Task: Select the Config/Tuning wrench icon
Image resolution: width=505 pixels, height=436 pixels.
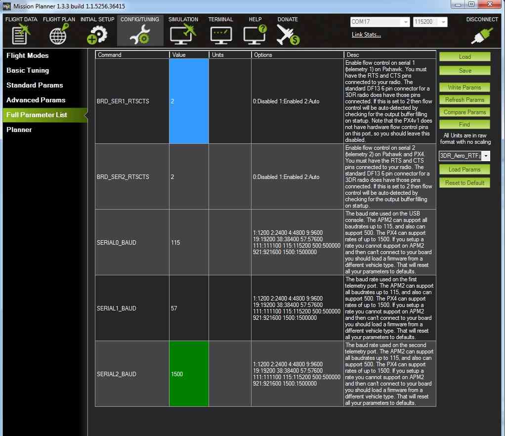Action: (140, 35)
